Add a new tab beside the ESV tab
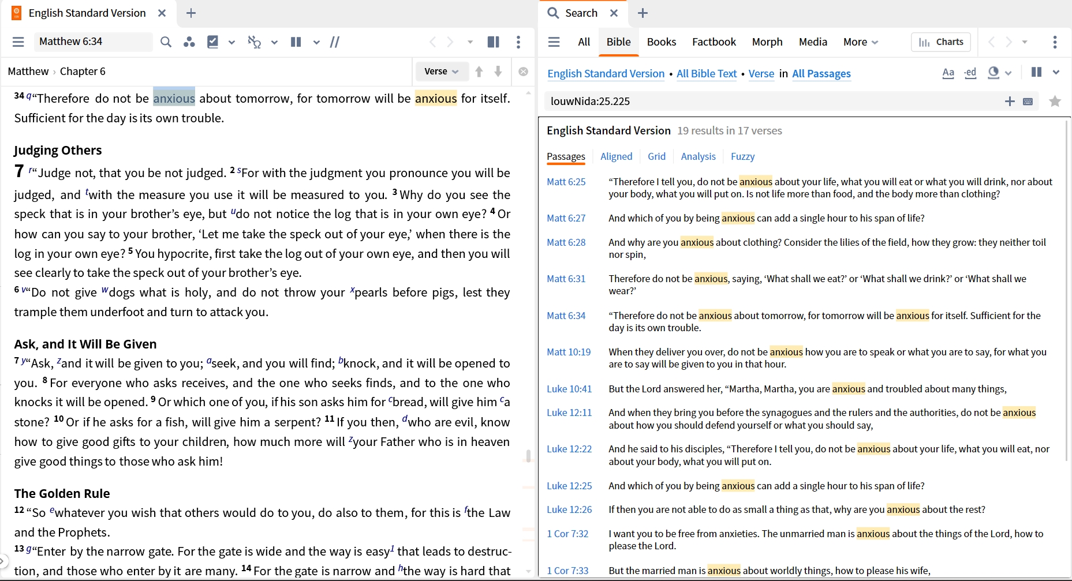 (x=191, y=13)
